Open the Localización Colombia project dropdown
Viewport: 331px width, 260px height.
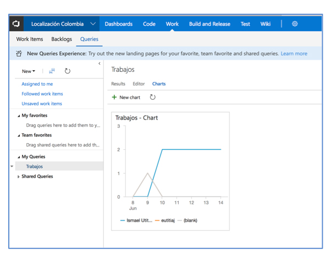(93, 24)
